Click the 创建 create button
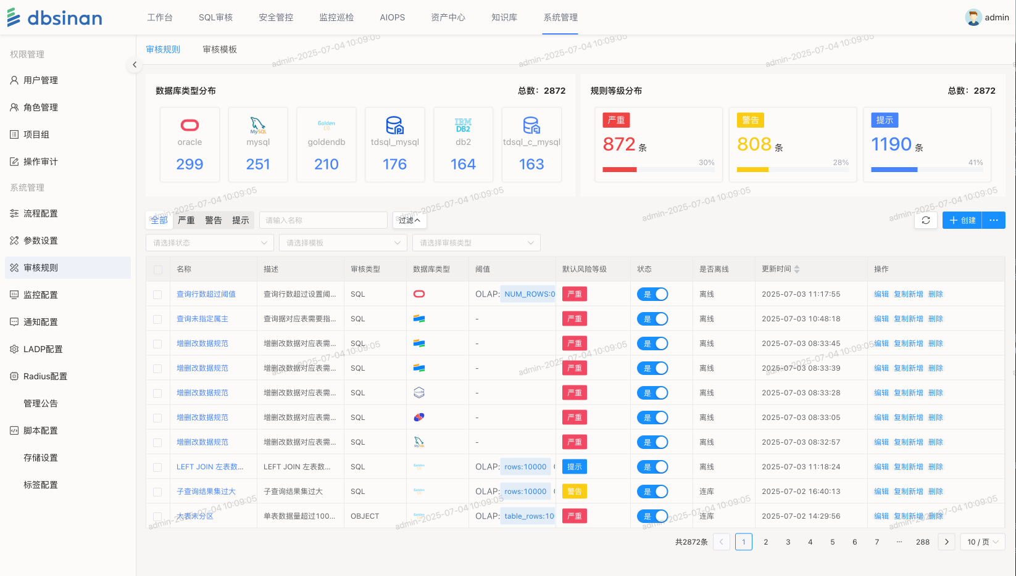 (962, 220)
